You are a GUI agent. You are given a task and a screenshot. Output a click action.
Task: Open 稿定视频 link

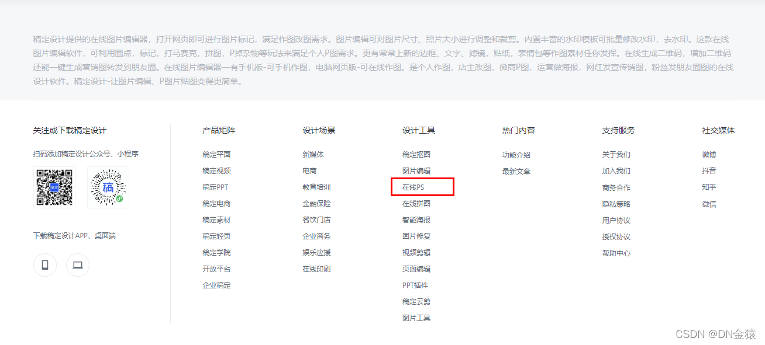coord(216,171)
